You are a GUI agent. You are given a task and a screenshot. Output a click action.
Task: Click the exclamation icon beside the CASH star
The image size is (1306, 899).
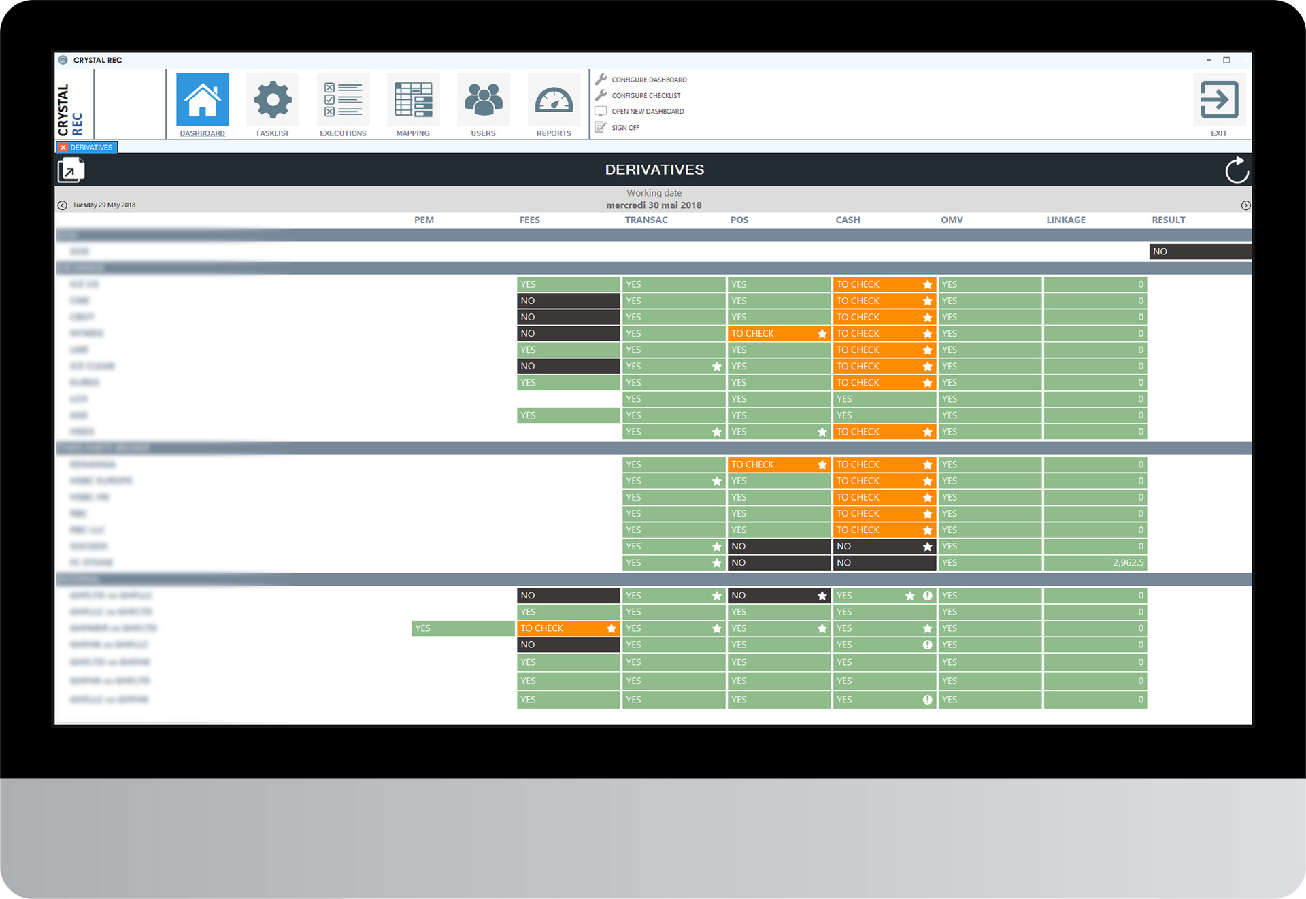click(927, 596)
